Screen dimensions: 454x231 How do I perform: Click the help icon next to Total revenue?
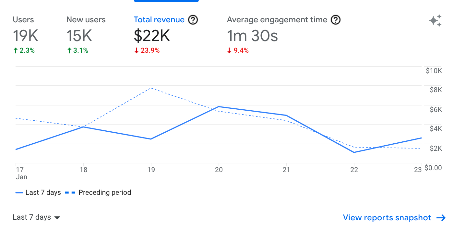pyautogui.click(x=193, y=20)
